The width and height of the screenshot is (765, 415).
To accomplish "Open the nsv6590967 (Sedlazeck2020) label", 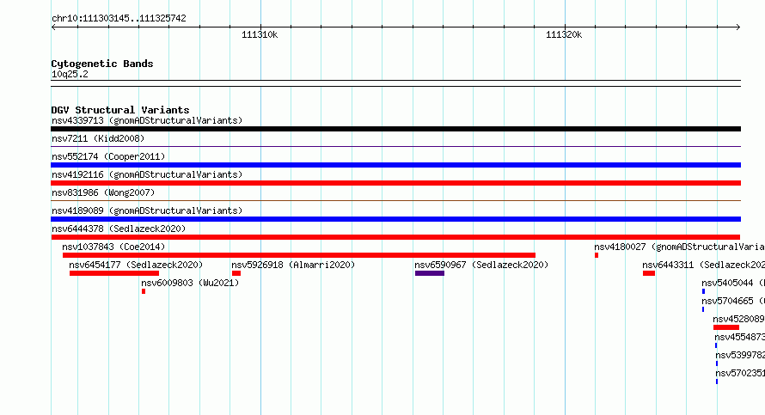I will tap(481, 265).
